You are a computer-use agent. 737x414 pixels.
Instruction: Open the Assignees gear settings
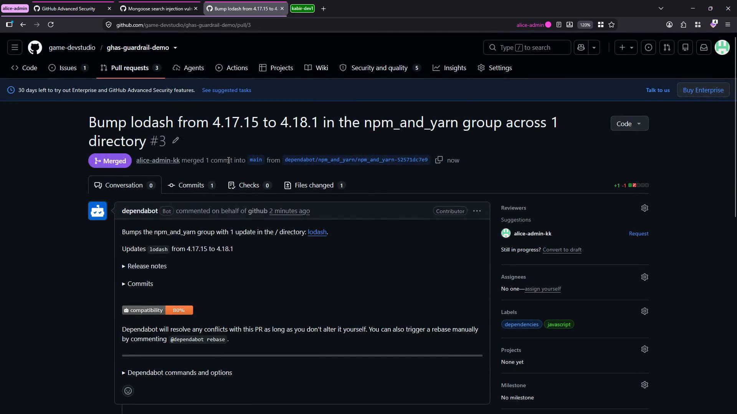644,277
